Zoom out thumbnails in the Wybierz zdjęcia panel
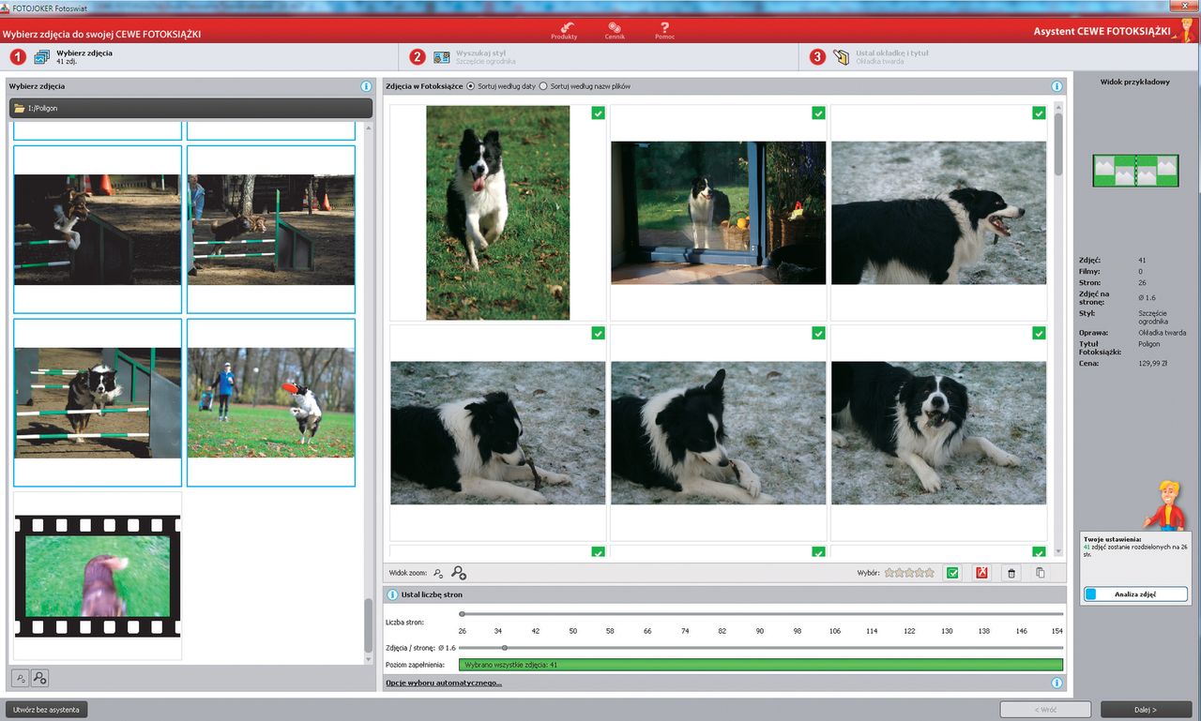This screenshot has width=1201, height=721. [21, 678]
